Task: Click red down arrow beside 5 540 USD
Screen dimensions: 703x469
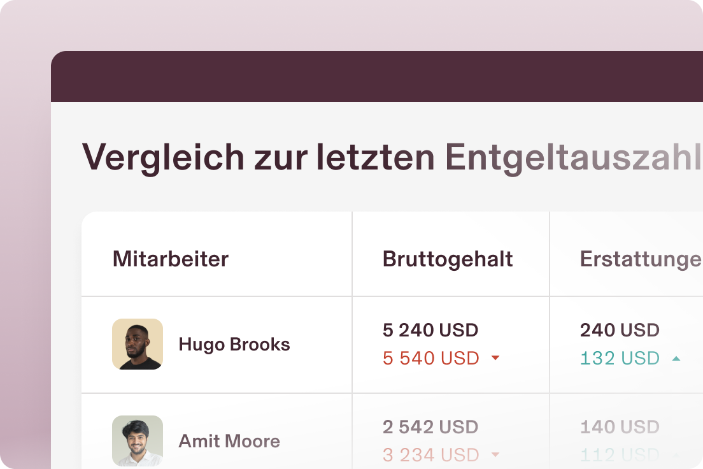Action: pyautogui.click(x=495, y=358)
